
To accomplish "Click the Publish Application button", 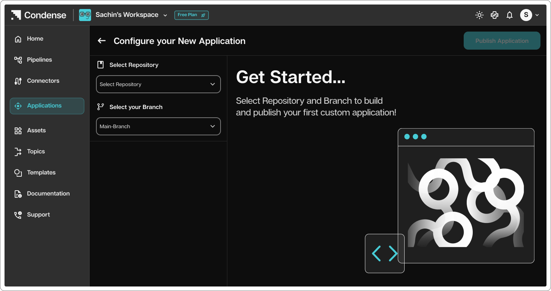I will point(502,41).
